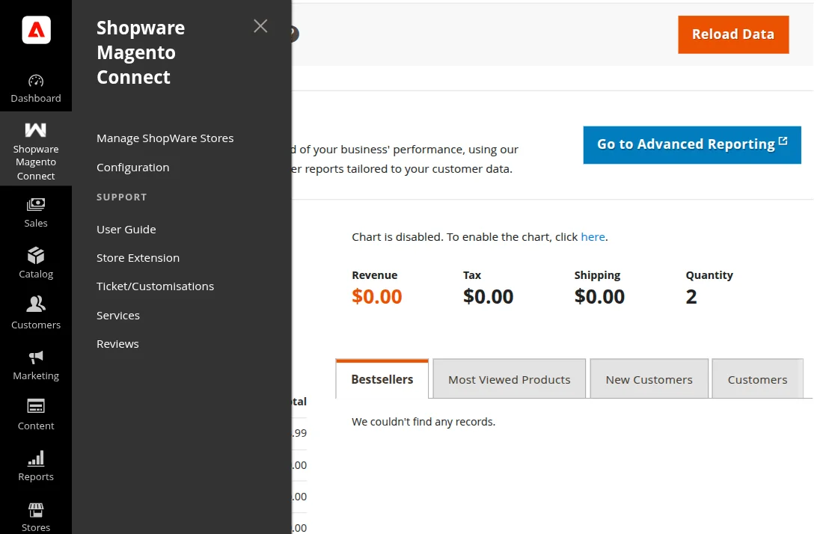The image size is (838, 534).
Task: Close the Shopware Magento Connect submenu
Action: click(260, 26)
